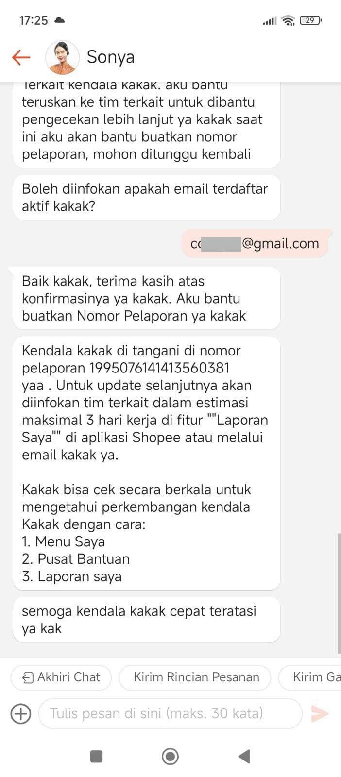This screenshot has width=341, height=777.
Task: Tap the partially visible Kirim Ga button
Action: coord(310,677)
